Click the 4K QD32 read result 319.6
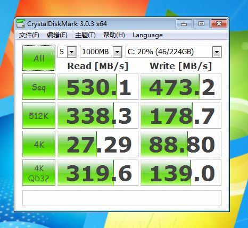 point(98,173)
